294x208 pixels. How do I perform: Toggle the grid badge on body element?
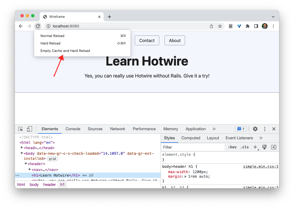coord(52,159)
